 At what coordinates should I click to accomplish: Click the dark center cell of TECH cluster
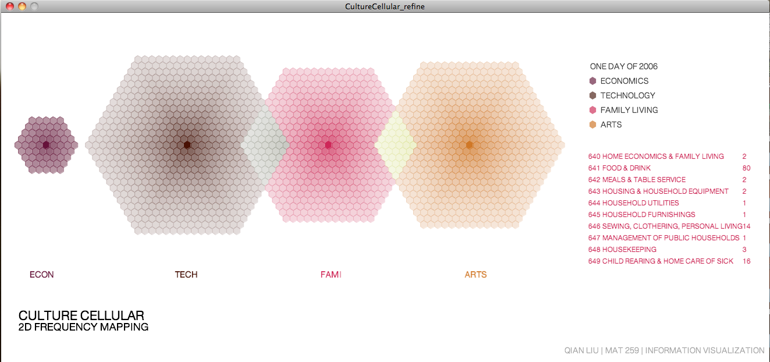(x=187, y=145)
